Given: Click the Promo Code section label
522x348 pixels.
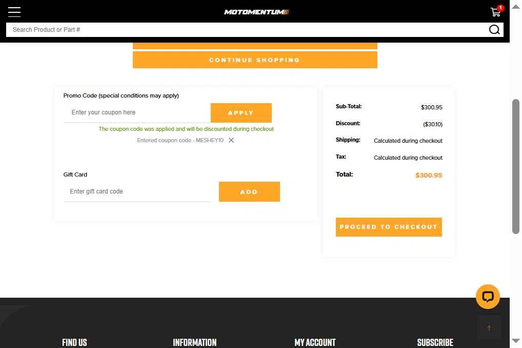Looking at the screenshot, I should pos(121,95).
